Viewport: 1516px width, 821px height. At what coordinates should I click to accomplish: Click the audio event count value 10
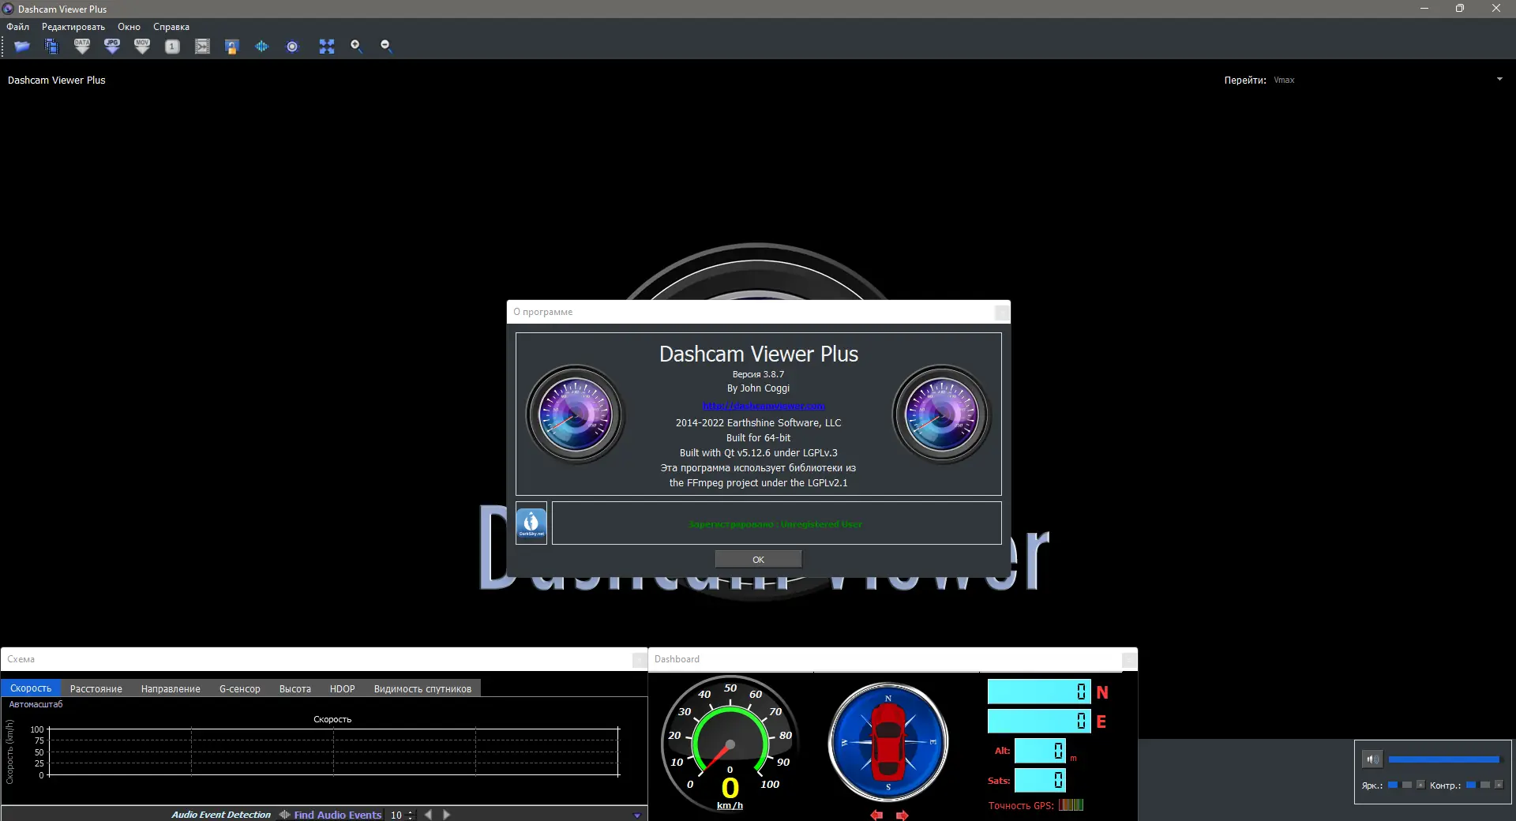pyautogui.click(x=396, y=815)
